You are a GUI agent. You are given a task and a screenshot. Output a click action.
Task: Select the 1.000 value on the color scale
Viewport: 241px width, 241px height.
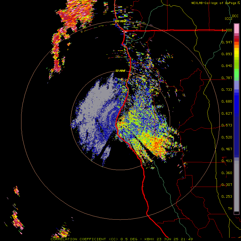coord(227,30)
